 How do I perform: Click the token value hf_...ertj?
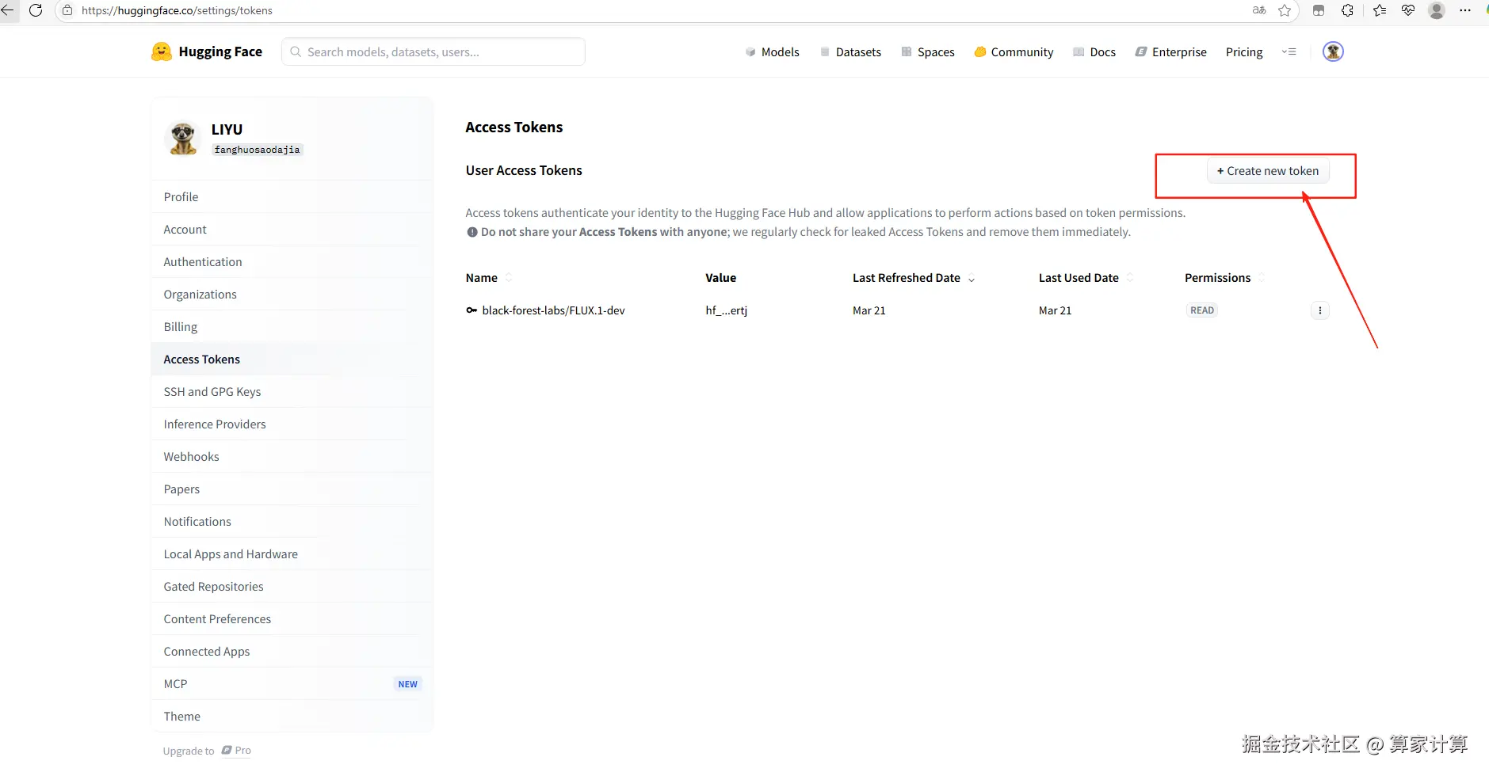tap(727, 310)
